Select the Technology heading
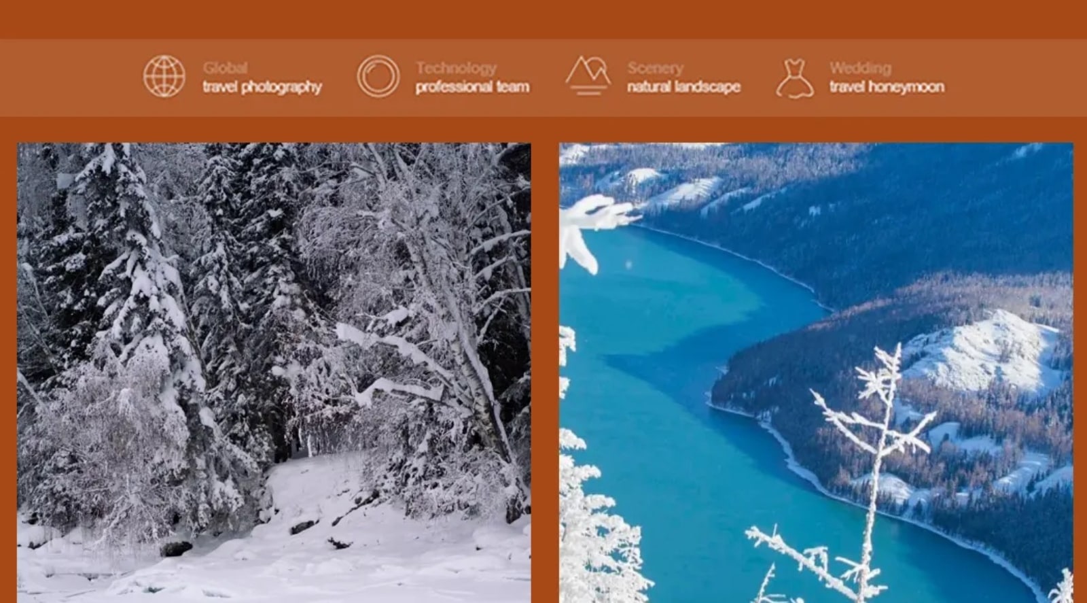This screenshot has height=603, width=1087. tap(456, 68)
